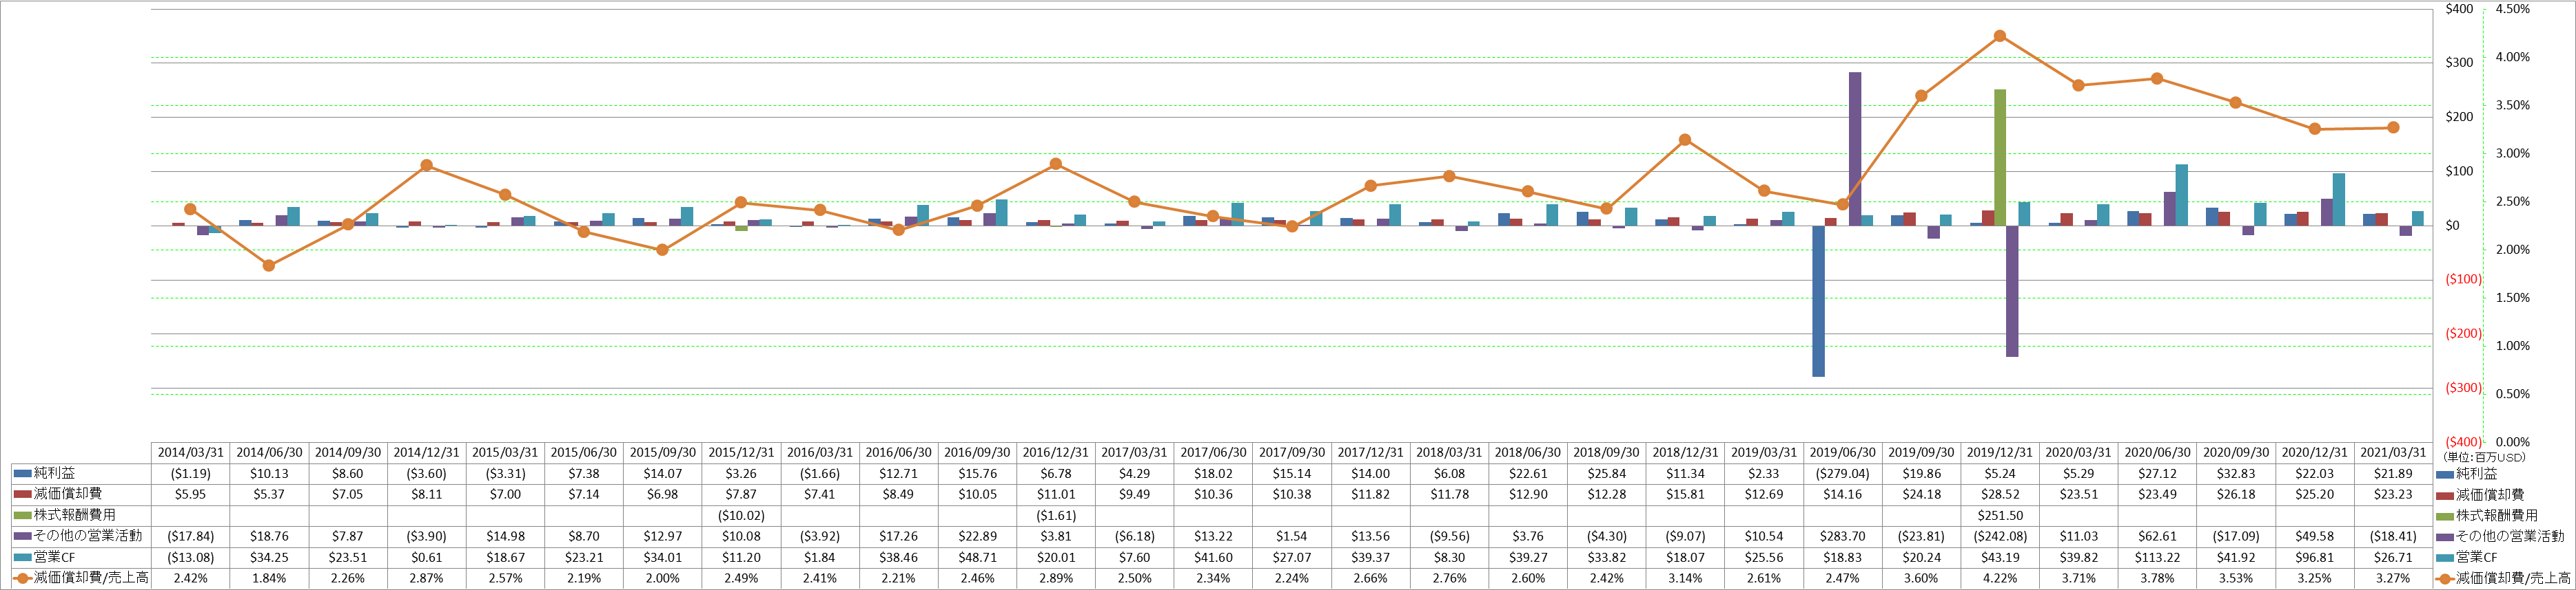Select the ($279.04) net income cell
The image size is (2576, 590).
[1843, 473]
